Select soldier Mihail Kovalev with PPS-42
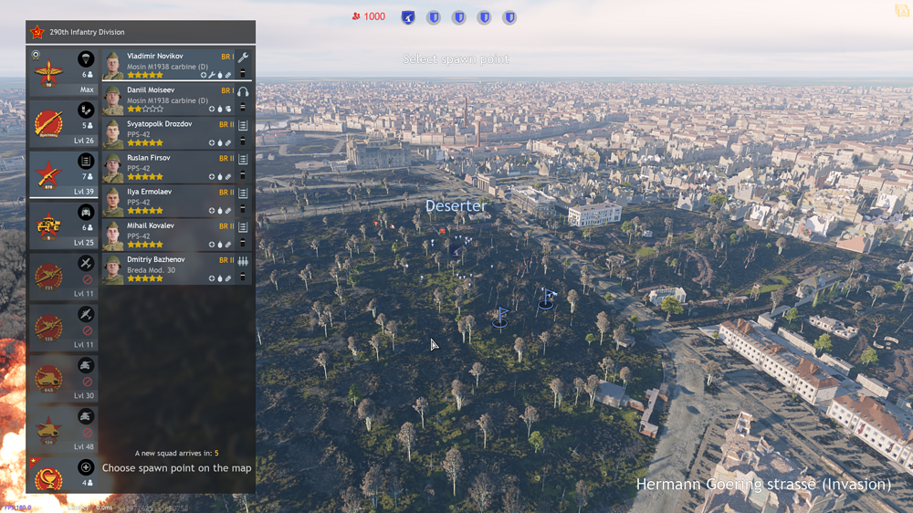Screen dimensions: 913x513 [x=169, y=236]
